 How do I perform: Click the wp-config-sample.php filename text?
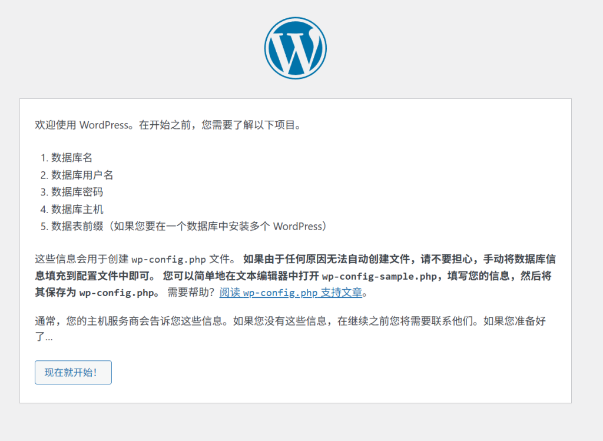click(x=380, y=276)
